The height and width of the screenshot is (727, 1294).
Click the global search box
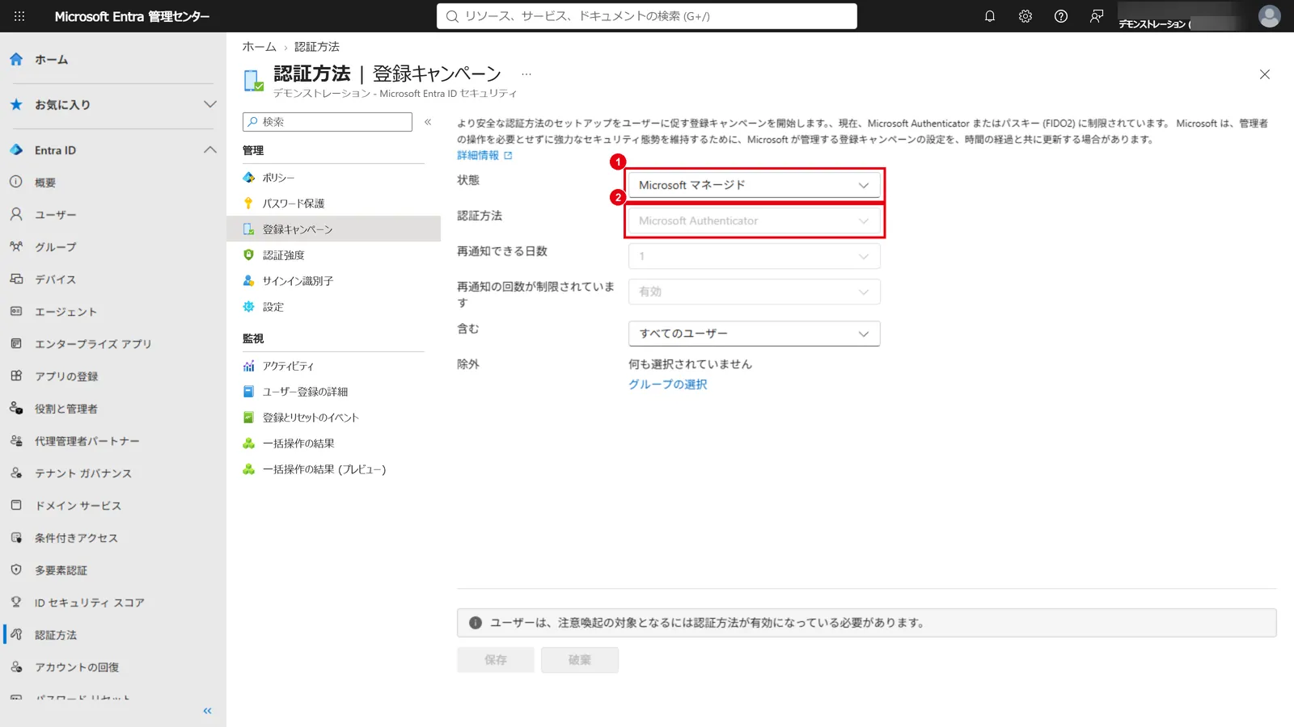point(647,16)
